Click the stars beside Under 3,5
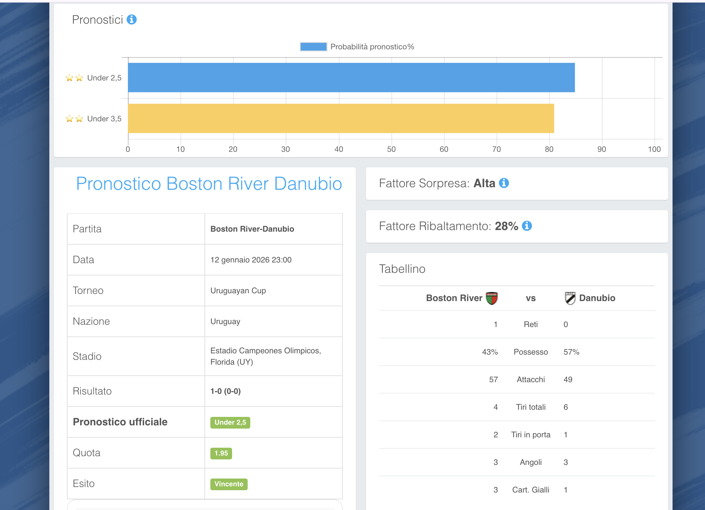The image size is (705, 510). [74, 119]
